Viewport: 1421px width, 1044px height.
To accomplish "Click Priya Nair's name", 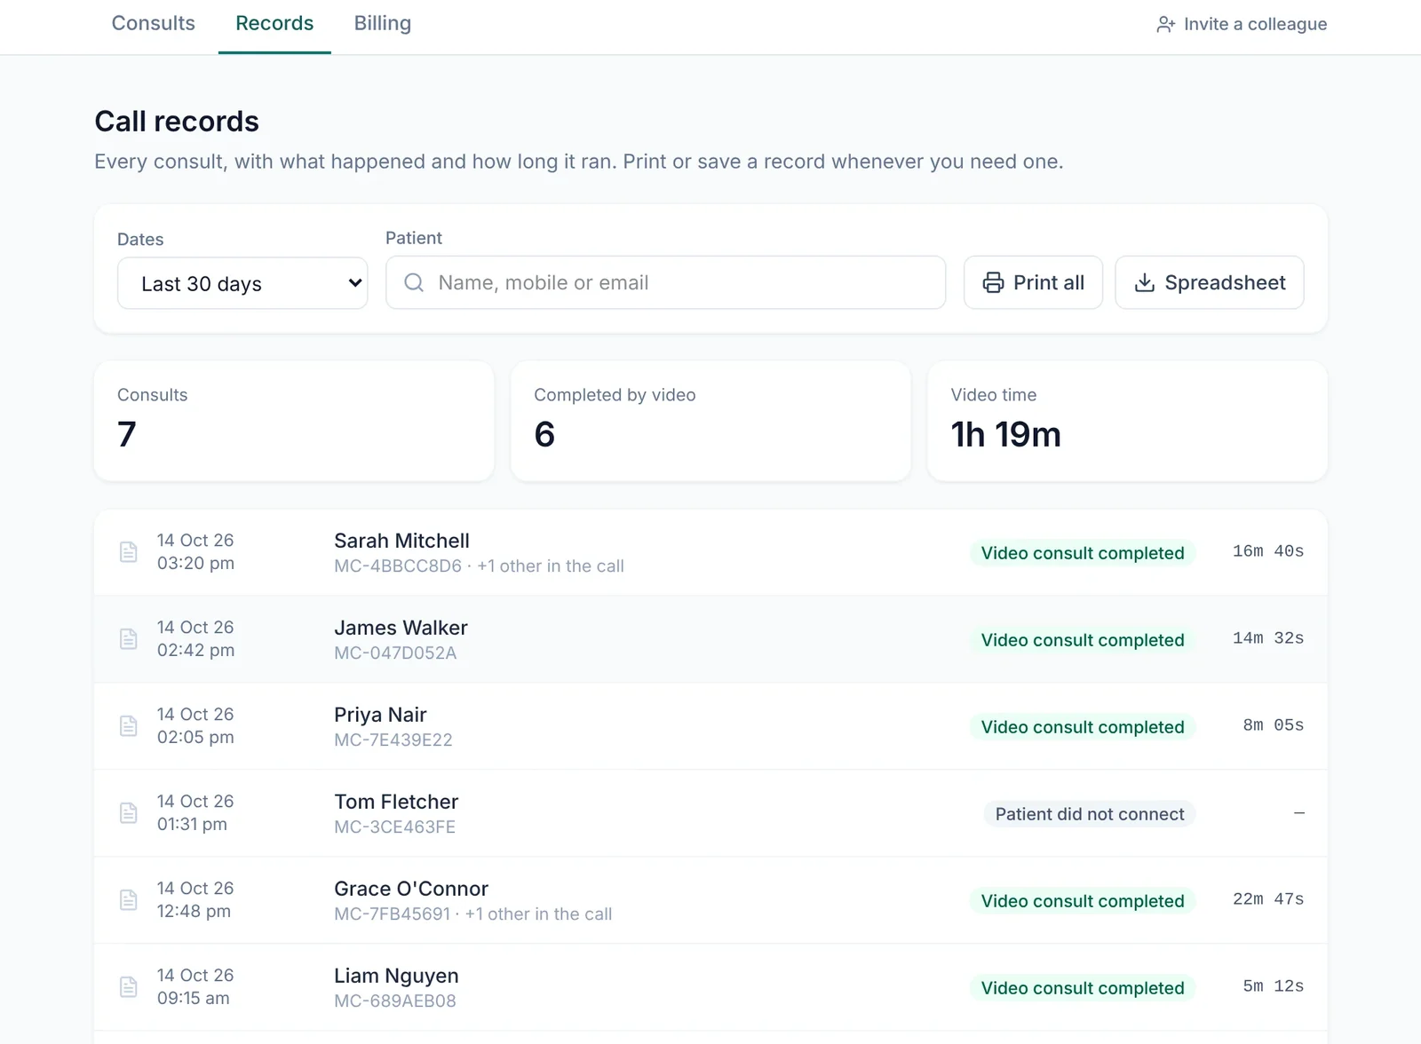I will [x=380, y=715].
